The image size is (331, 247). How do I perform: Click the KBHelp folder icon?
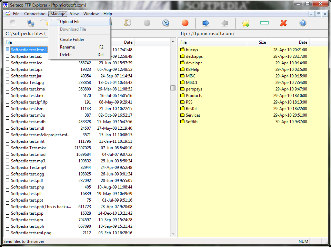pyautogui.click(x=183, y=69)
